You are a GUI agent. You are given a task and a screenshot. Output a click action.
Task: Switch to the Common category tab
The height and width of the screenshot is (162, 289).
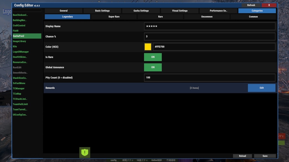click(253, 17)
